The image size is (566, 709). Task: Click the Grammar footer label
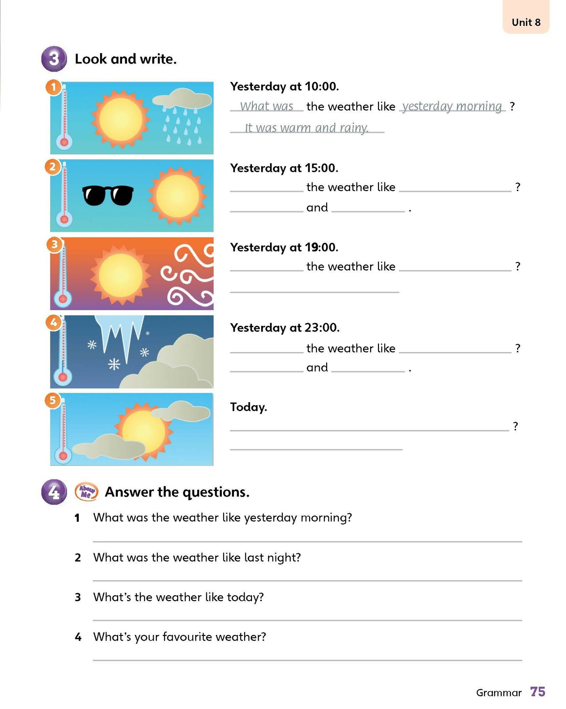pyautogui.click(x=499, y=693)
